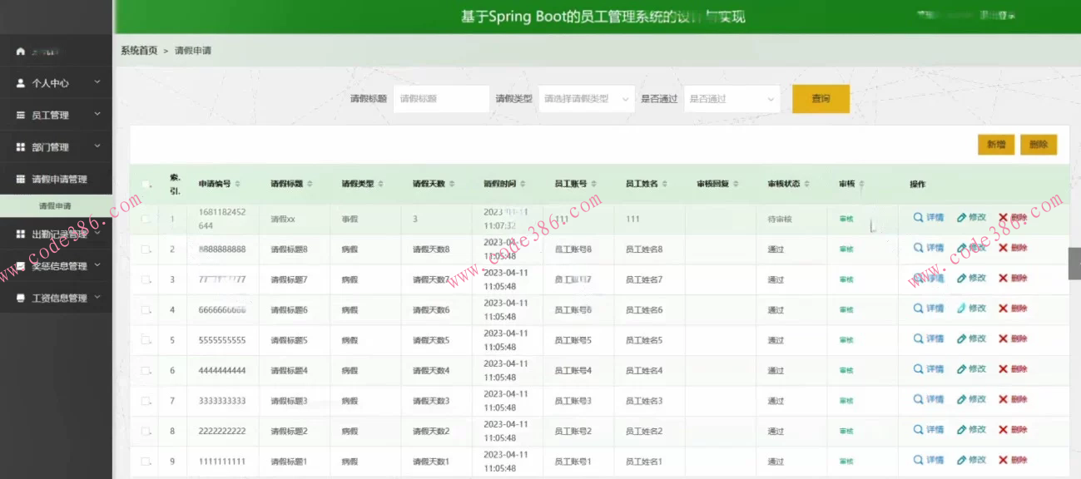Click the 查询 search button
The height and width of the screenshot is (479, 1081).
(821, 98)
